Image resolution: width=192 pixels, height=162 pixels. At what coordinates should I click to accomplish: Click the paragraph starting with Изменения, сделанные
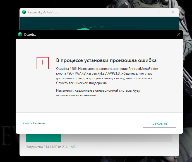point(99,93)
